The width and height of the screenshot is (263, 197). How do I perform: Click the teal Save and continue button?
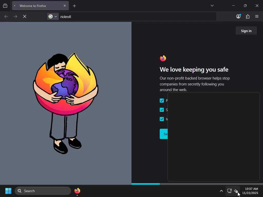click(164, 134)
